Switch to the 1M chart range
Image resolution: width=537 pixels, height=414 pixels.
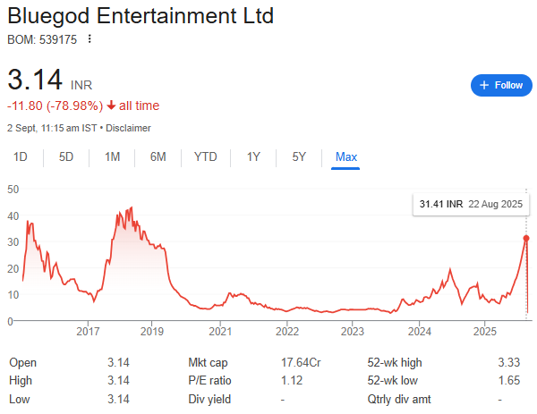[x=112, y=157]
